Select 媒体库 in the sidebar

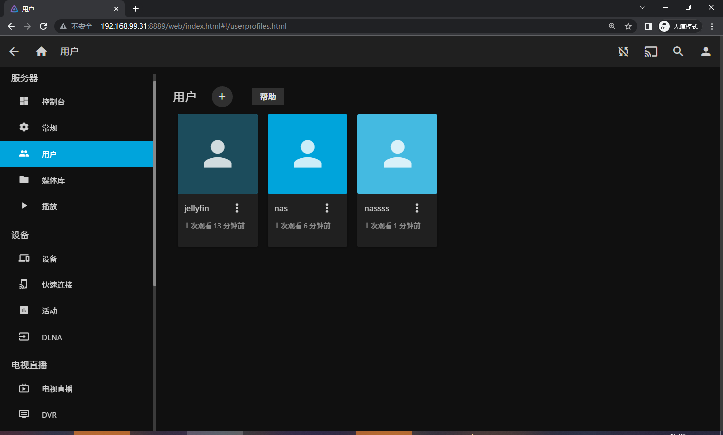(x=53, y=180)
